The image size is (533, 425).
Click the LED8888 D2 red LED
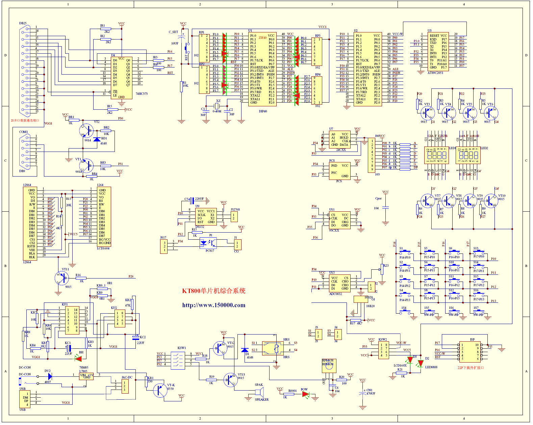coord(420,364)
